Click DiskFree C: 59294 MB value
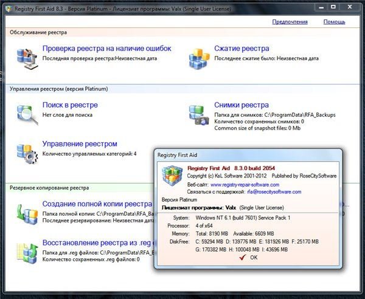Viewport: 365px width, 299px height. [x=209, y=242]
